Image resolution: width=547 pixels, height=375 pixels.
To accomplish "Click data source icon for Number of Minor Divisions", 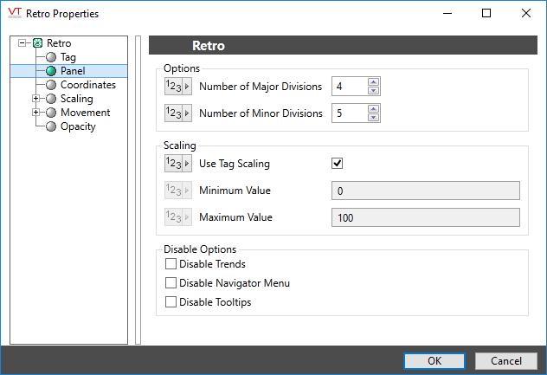I will [x=177, y=113].
